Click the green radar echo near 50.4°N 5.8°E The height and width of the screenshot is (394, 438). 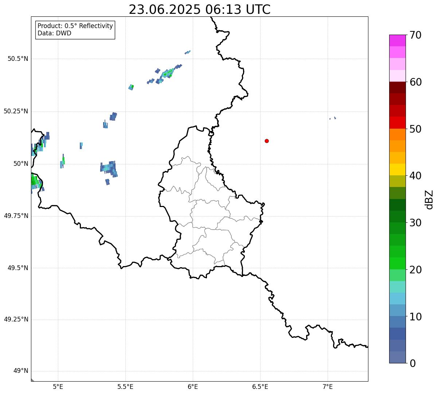pyautogui.click(x=166, y=74)
